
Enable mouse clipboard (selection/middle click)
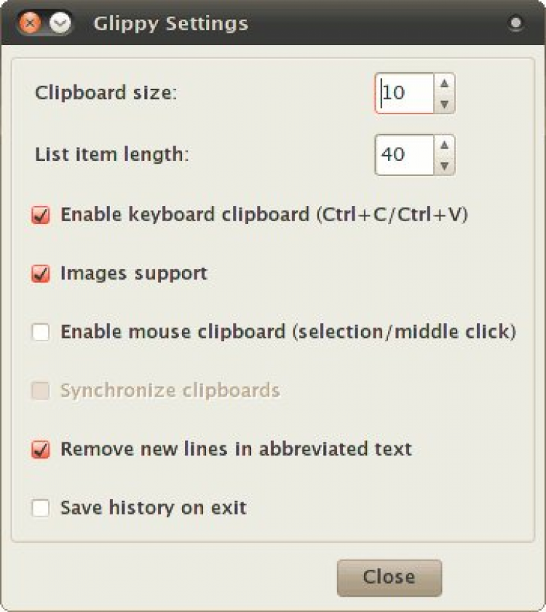pos(41,333)
